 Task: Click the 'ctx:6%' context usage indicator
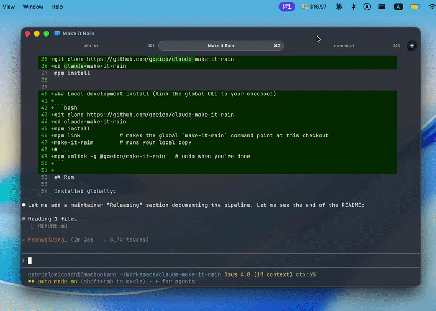(306, 274)
